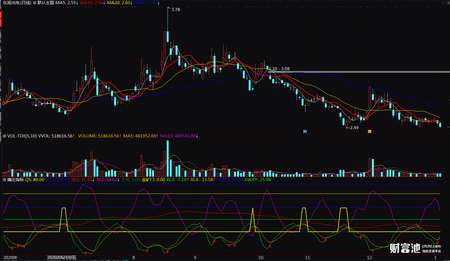Image resolution: width=450 pixels, height=261 pixels.
Task: Click the MA20: 2.60 indicator value
Action: coord(120,3)
